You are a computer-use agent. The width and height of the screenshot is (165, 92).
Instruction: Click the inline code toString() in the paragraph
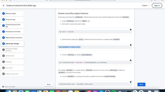click(113, 70)
